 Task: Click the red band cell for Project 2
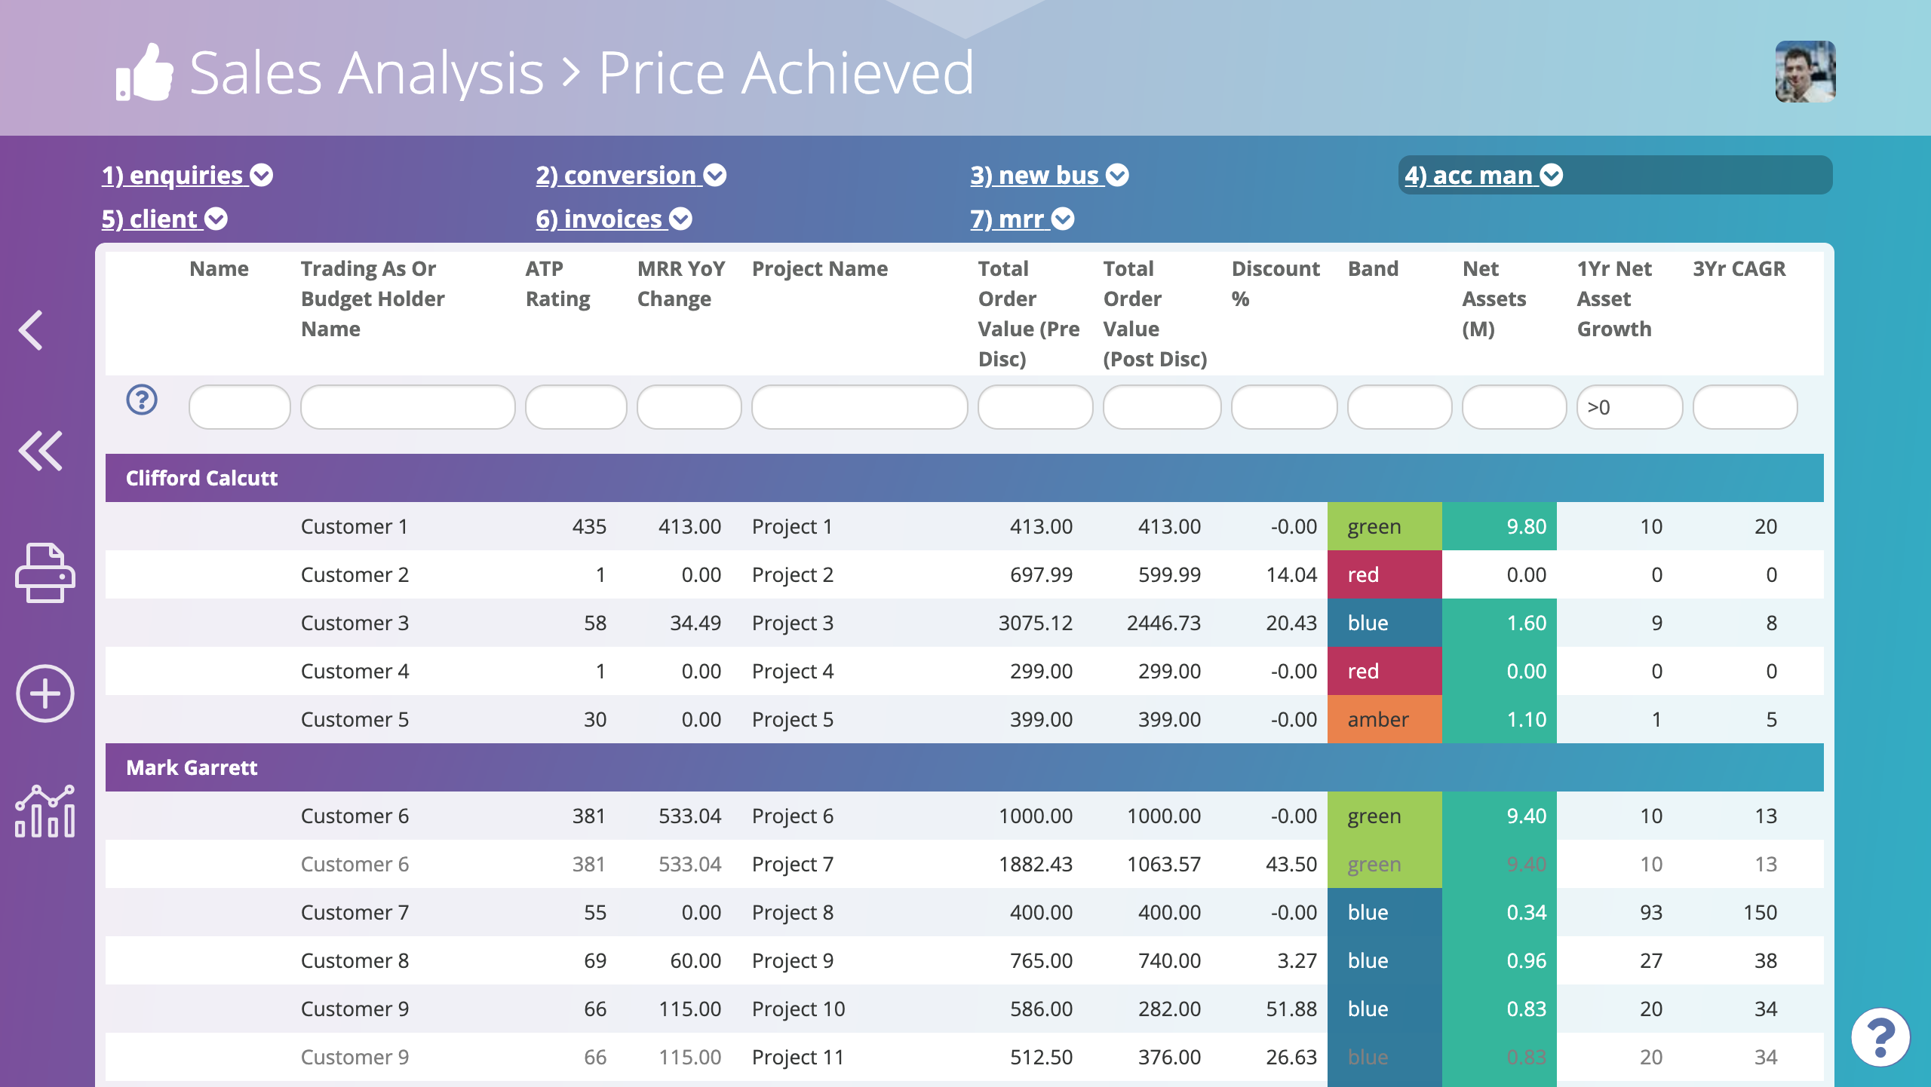point(1385,574)
